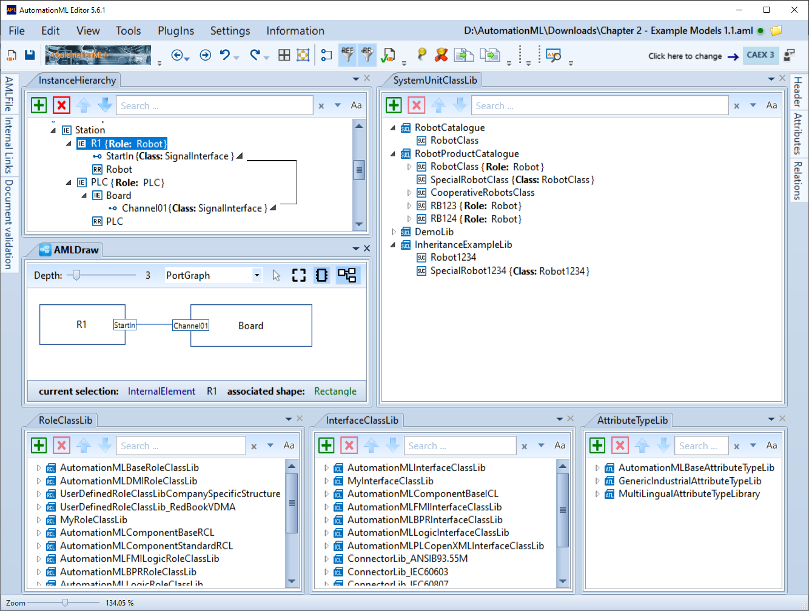This screenshot has width=809, height=611.
Task: Save the document with floppy icon
Action: point(30,55)
